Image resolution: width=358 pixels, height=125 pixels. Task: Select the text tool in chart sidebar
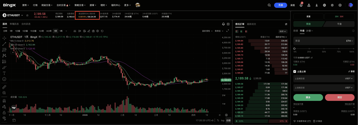4,73
